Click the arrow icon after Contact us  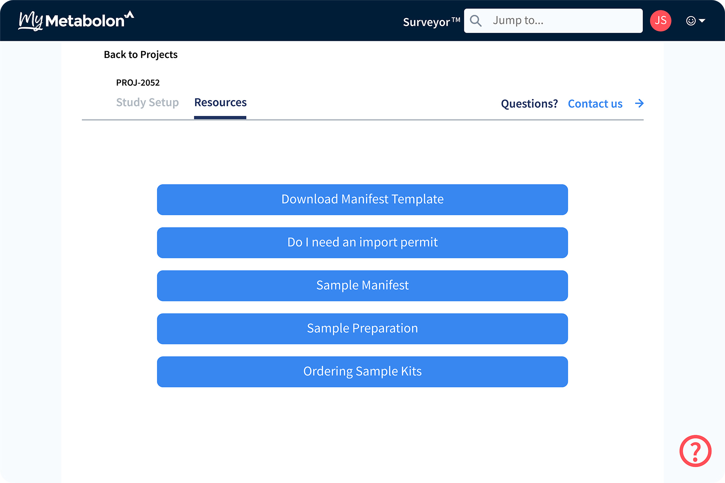click(x=639, y=104)
